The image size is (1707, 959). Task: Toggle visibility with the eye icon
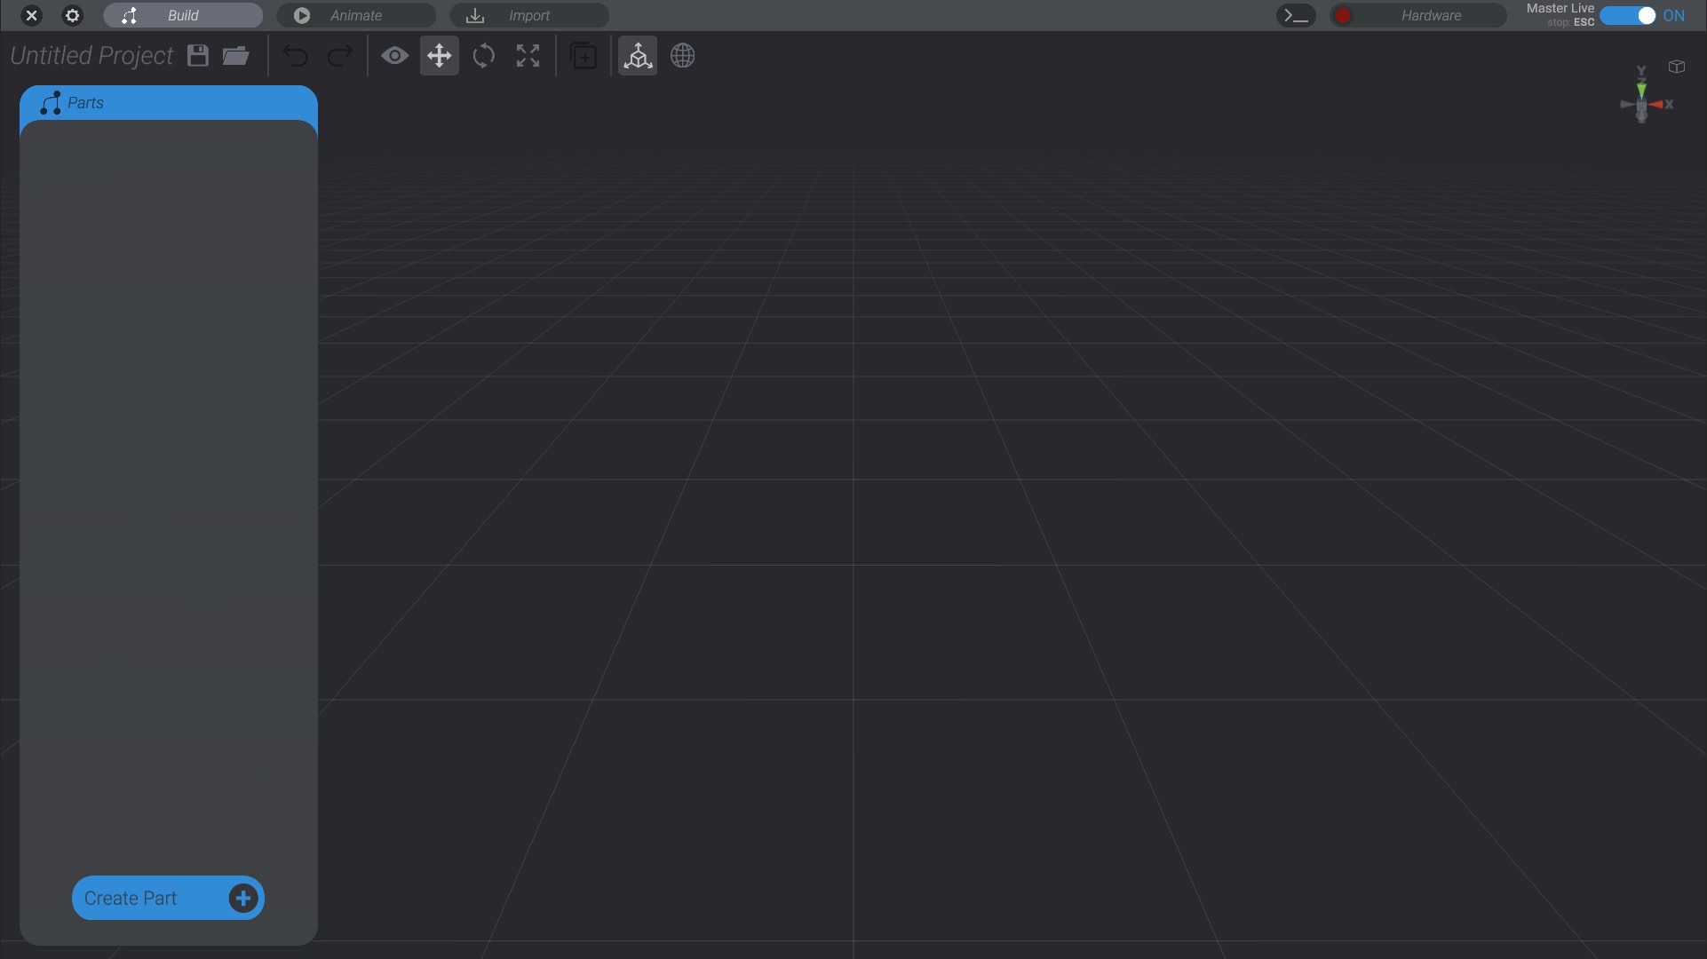(x=394, y=56)
